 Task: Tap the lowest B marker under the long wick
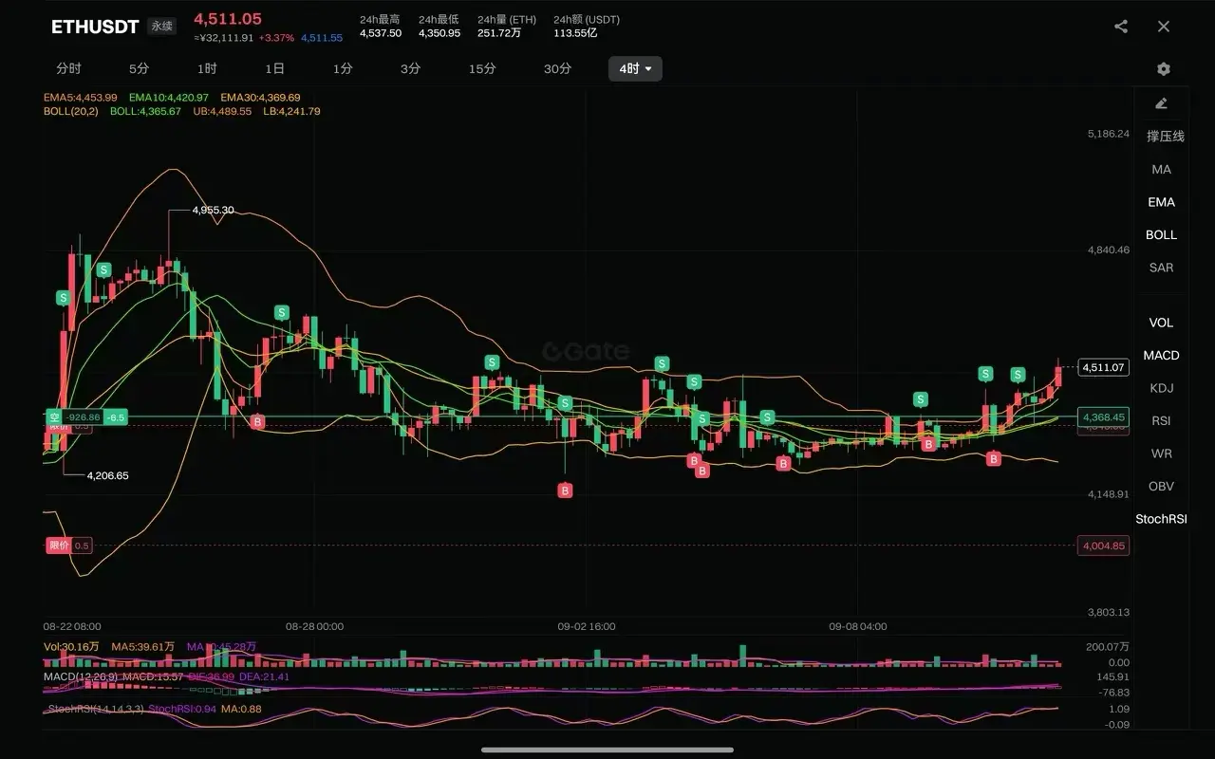coord(565,491)
